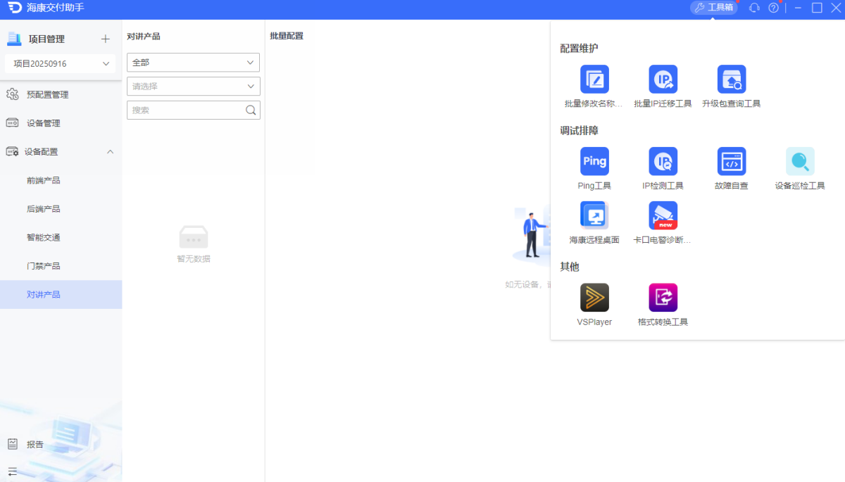Screen dimensions: 845x482
Task: Open the 请选择 dropdown
Action: [x=193, y=87]
